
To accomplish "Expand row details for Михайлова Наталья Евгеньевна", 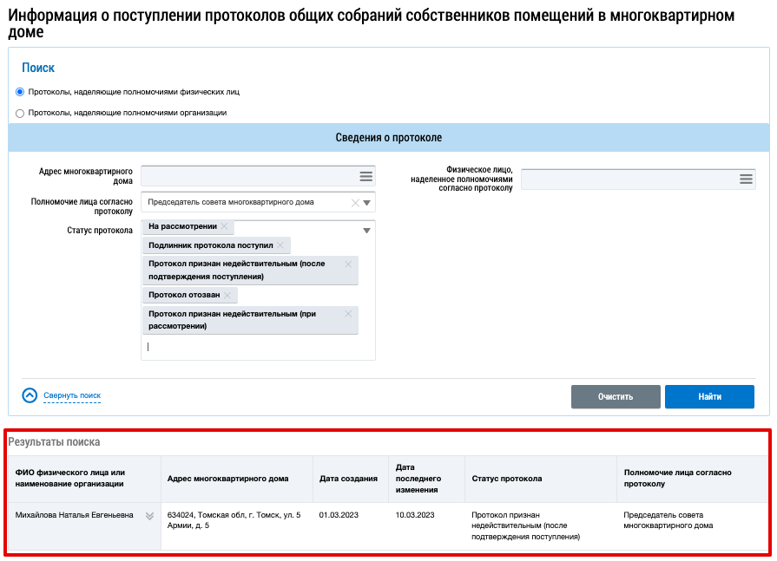I will tap(149, 516).
